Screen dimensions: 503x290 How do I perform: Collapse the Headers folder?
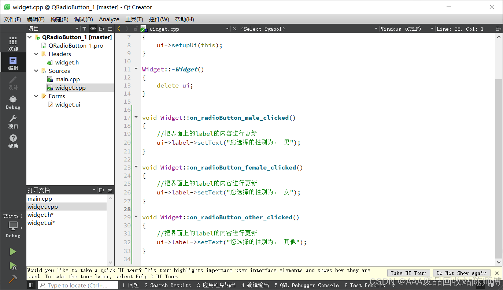coord(36,54)
